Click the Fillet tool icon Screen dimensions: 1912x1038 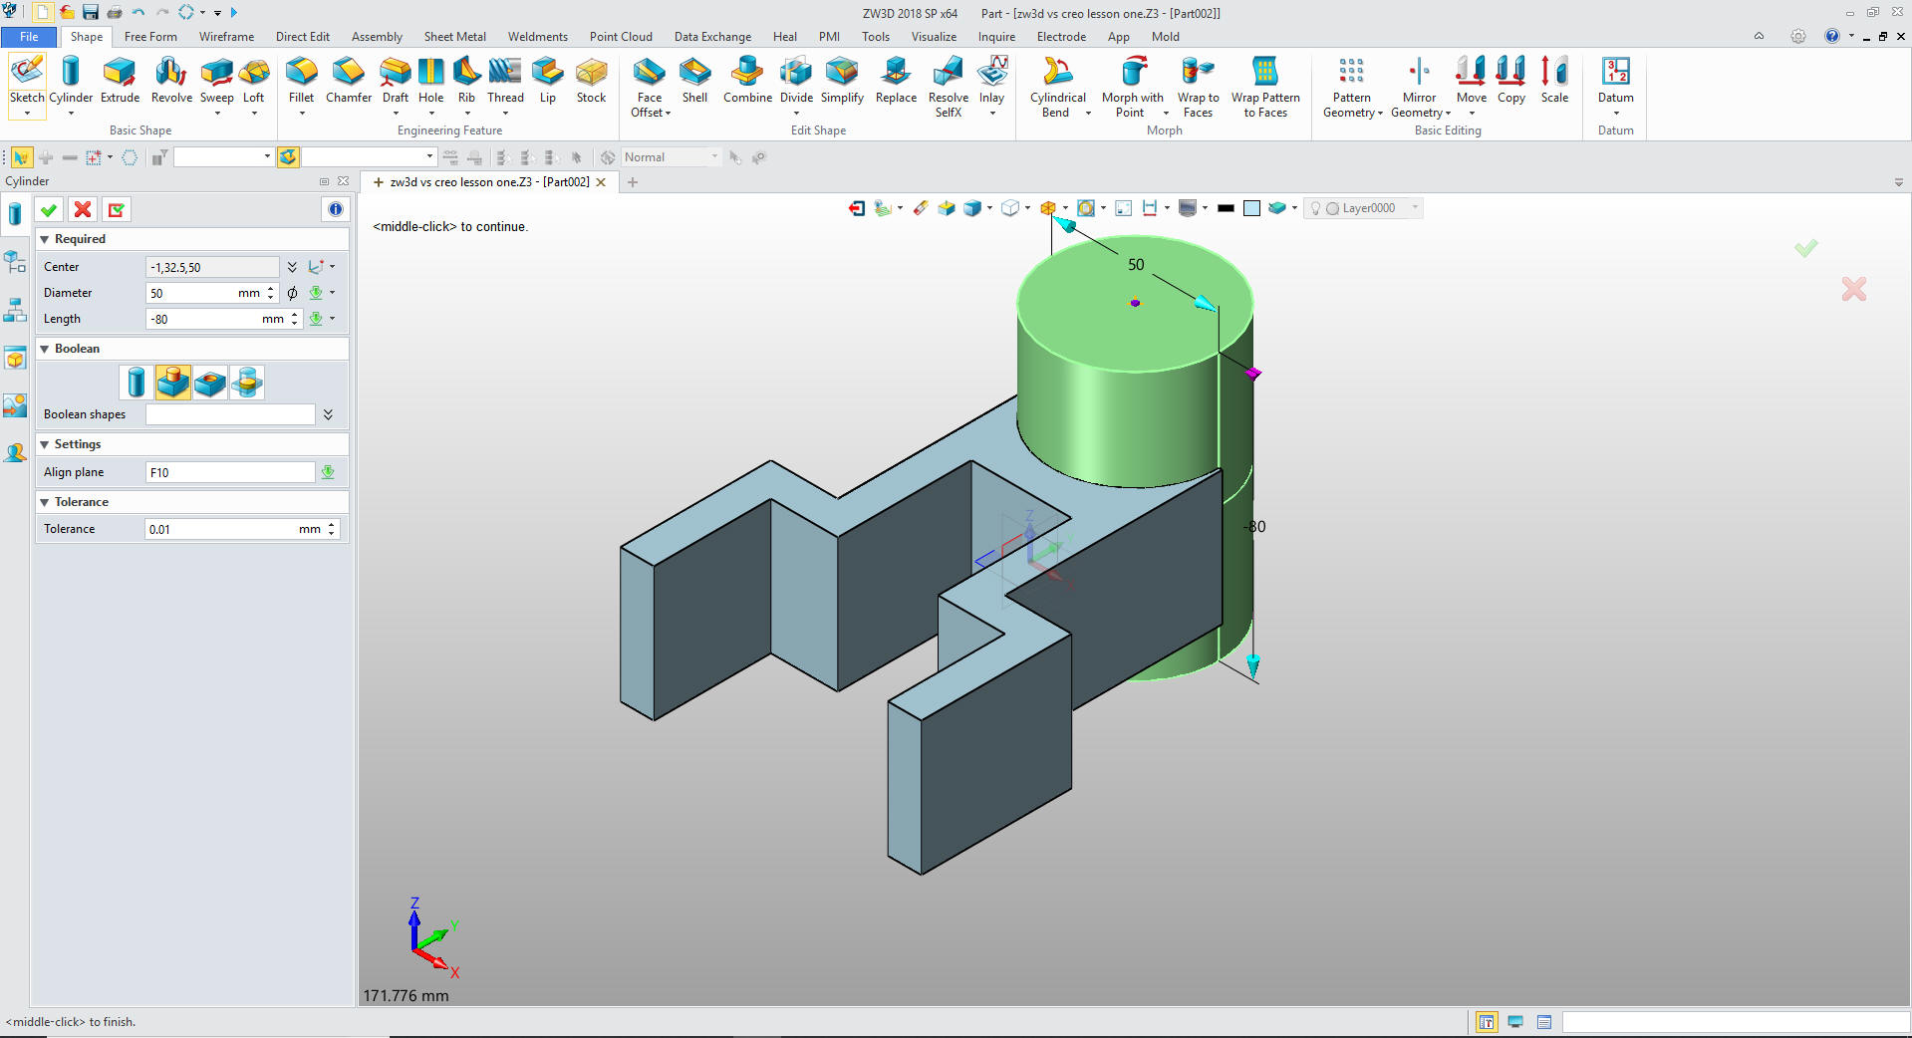(301, 80)
